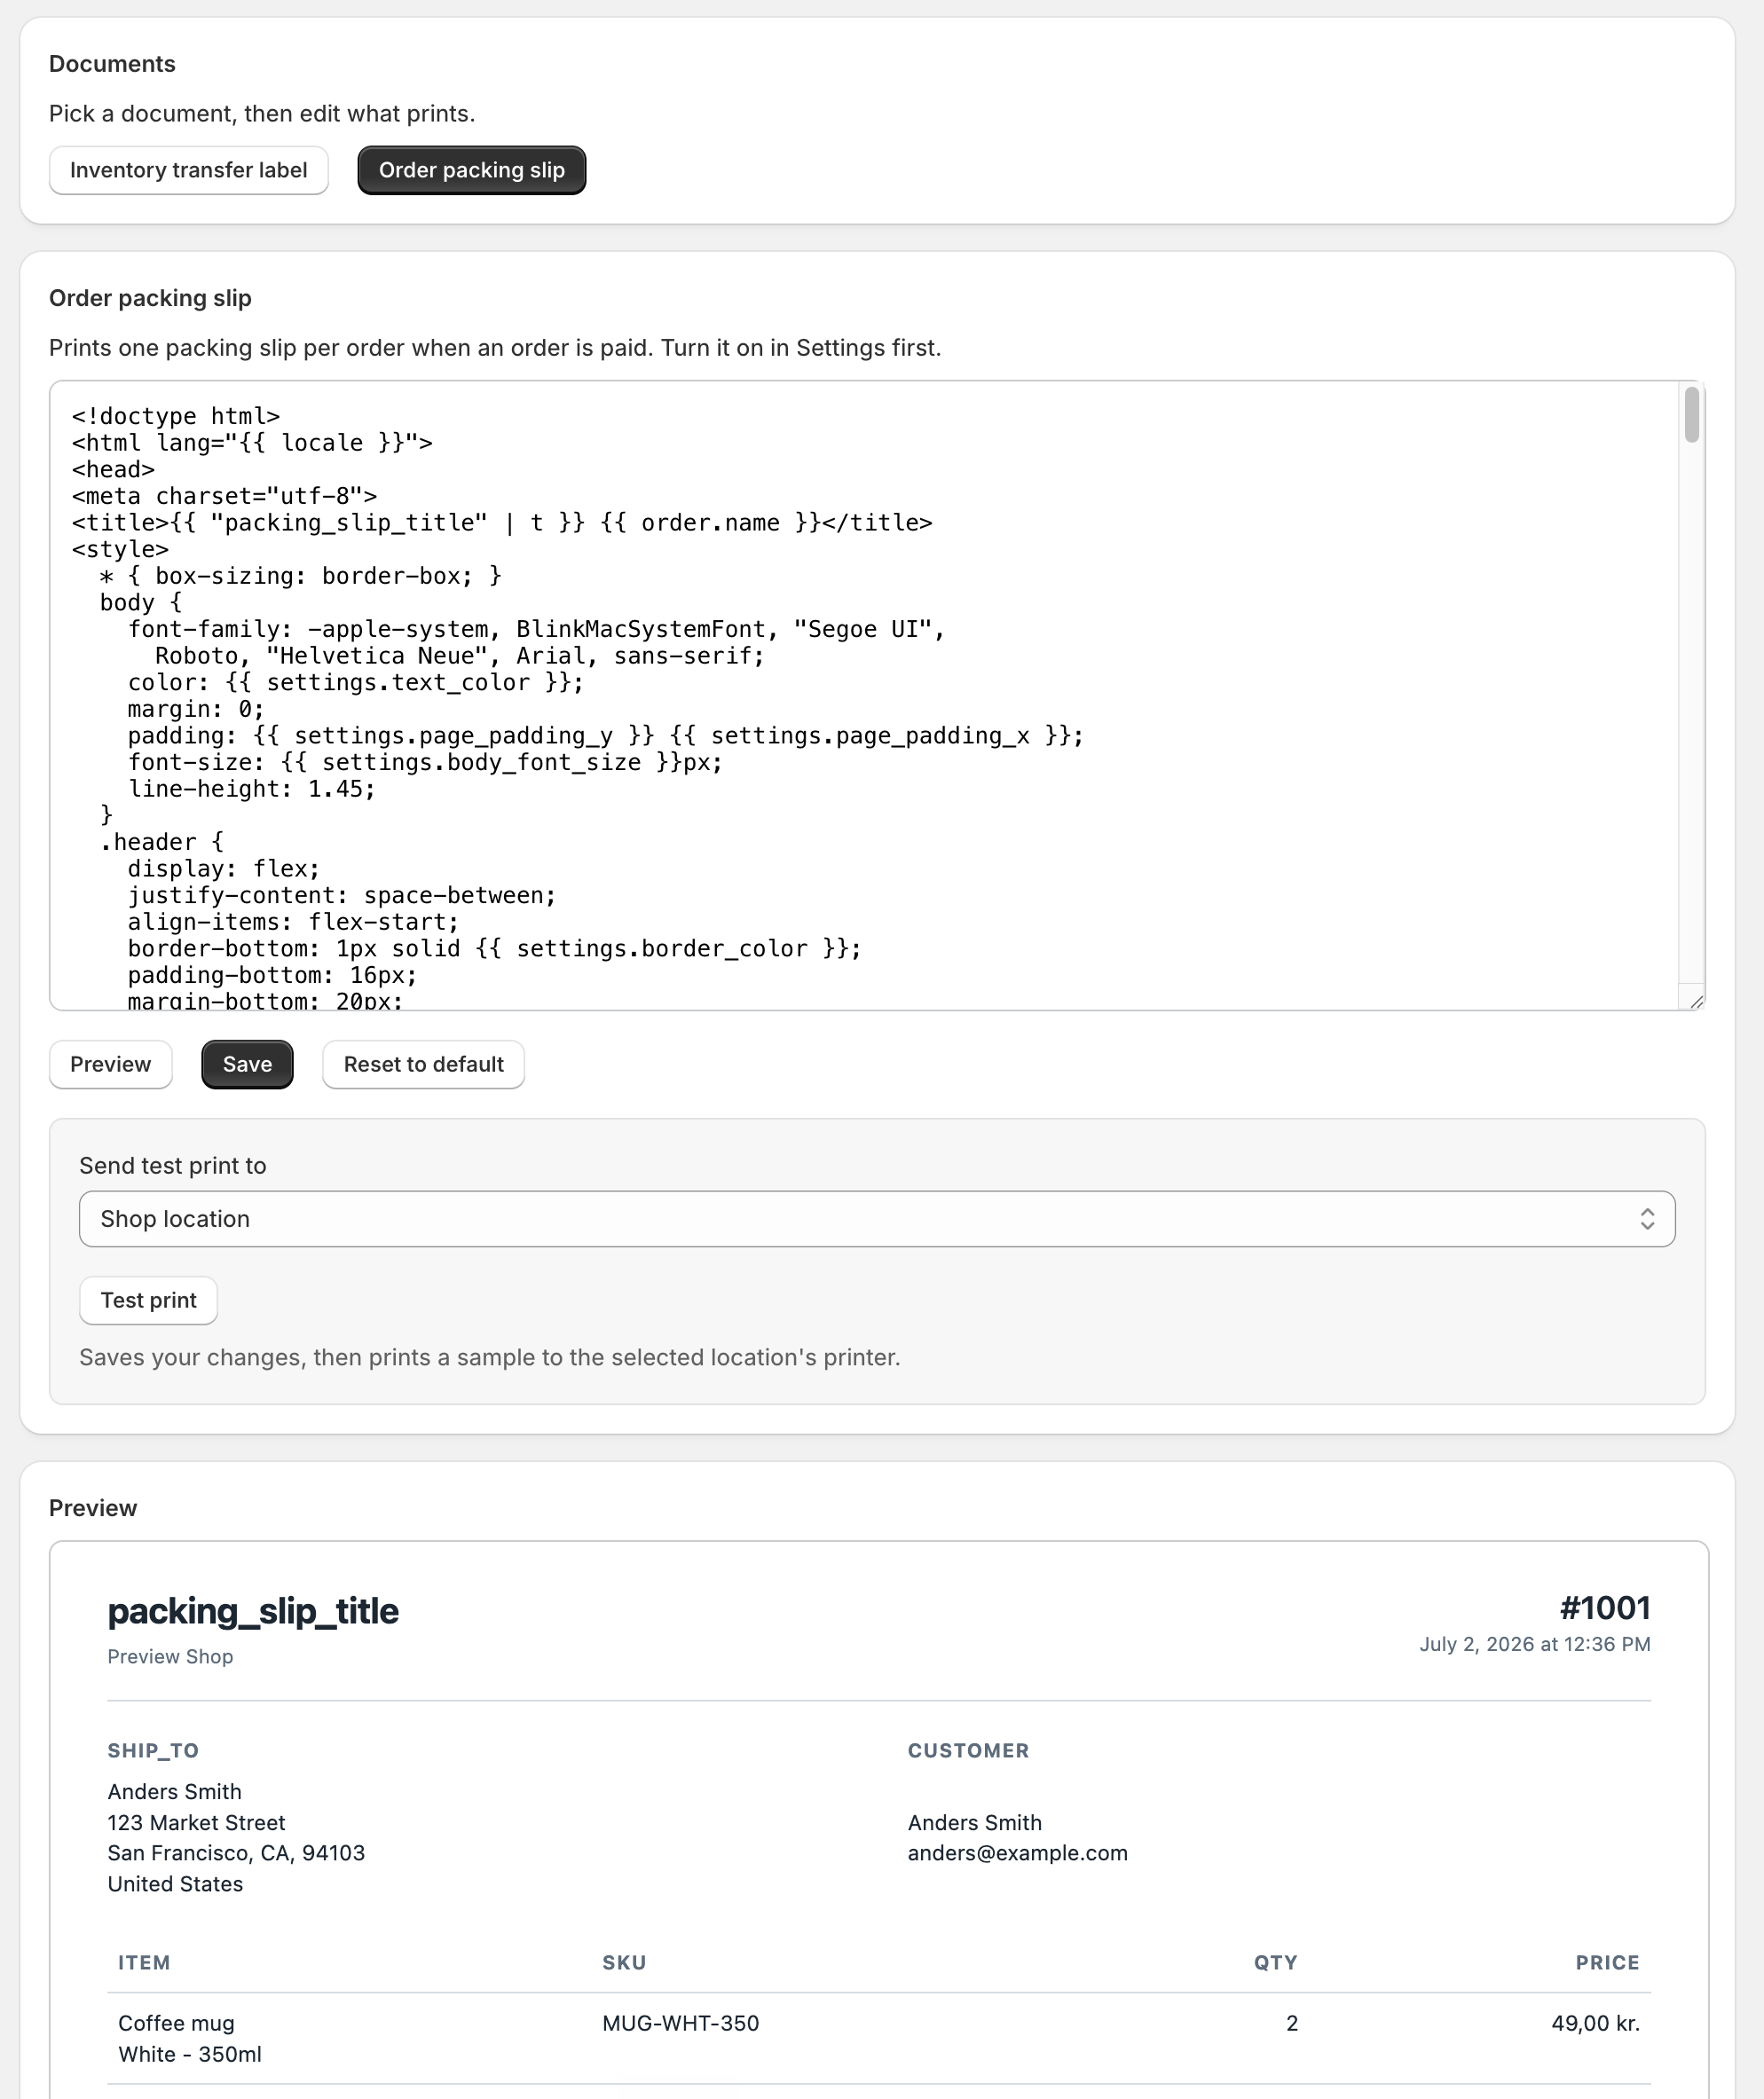The height and width of the screenshot is (2099, 1764).
Task: Click the textarea resize handle corner
Action: pos(1696,1002)
